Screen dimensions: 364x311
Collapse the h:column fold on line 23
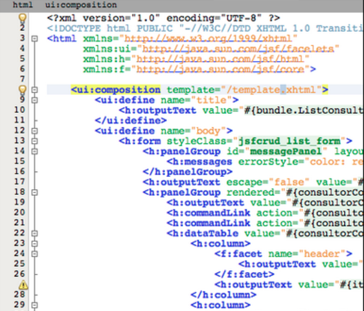coord(34,244)
